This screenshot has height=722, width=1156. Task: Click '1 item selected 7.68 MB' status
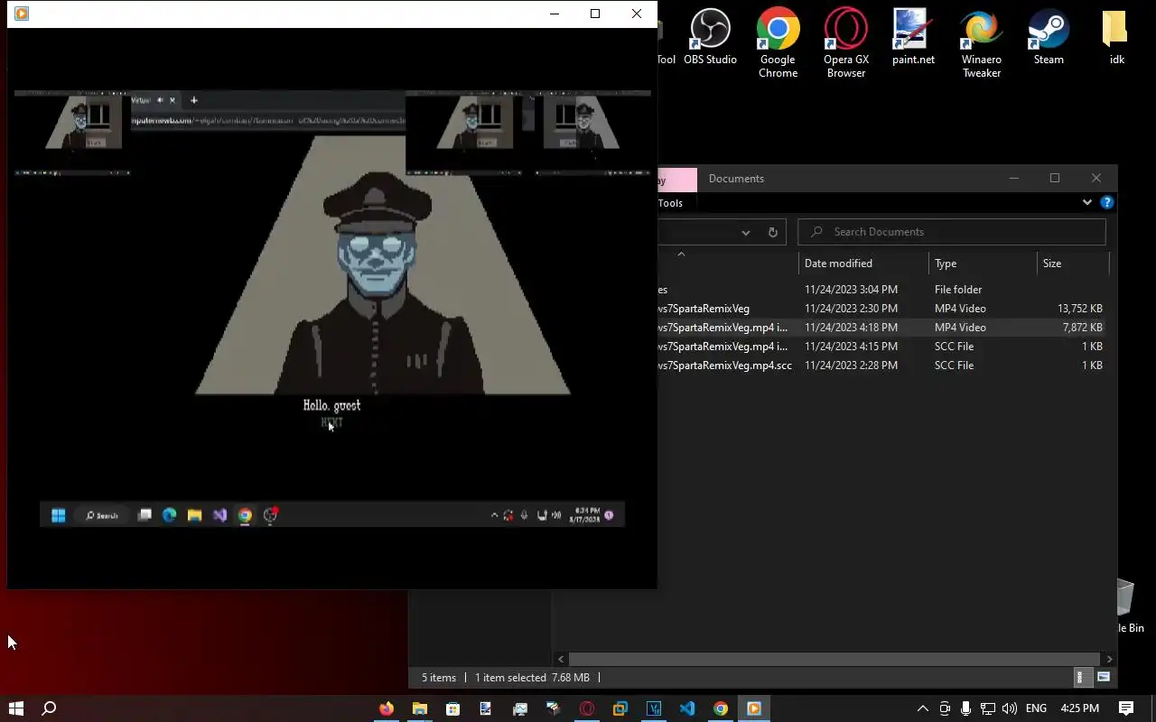pyautogui.click(x=532, y=678)
